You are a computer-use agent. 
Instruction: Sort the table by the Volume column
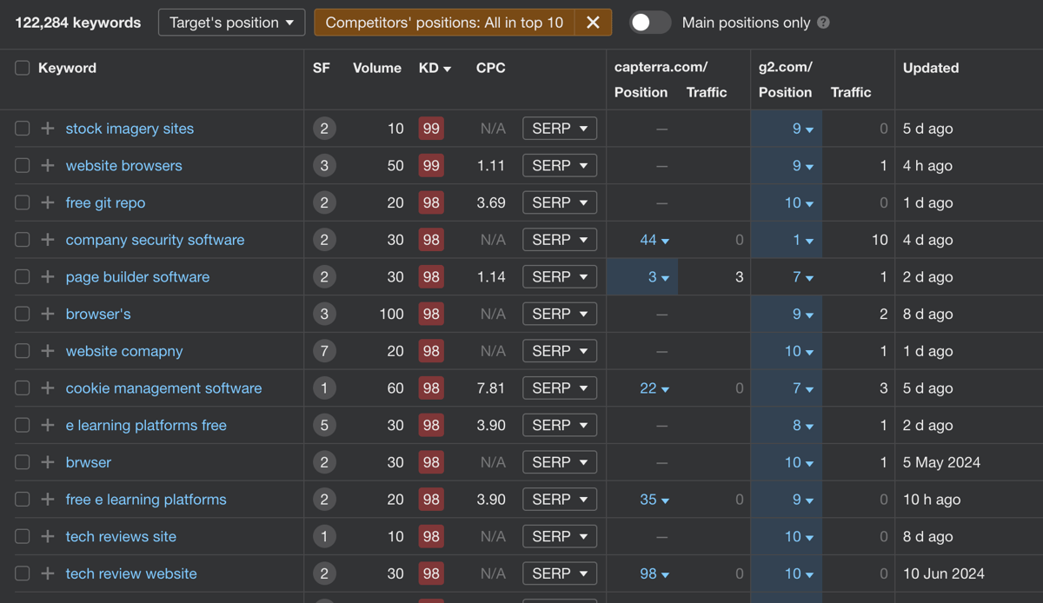[377, 68]
